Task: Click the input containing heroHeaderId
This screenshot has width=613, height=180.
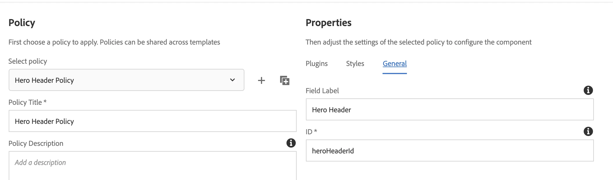Action: (450, 151)
